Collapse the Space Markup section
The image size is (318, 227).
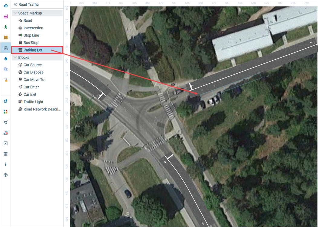[x=15, y=13]
